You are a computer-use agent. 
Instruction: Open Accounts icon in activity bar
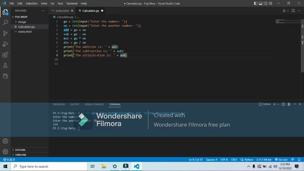[5, 141]
